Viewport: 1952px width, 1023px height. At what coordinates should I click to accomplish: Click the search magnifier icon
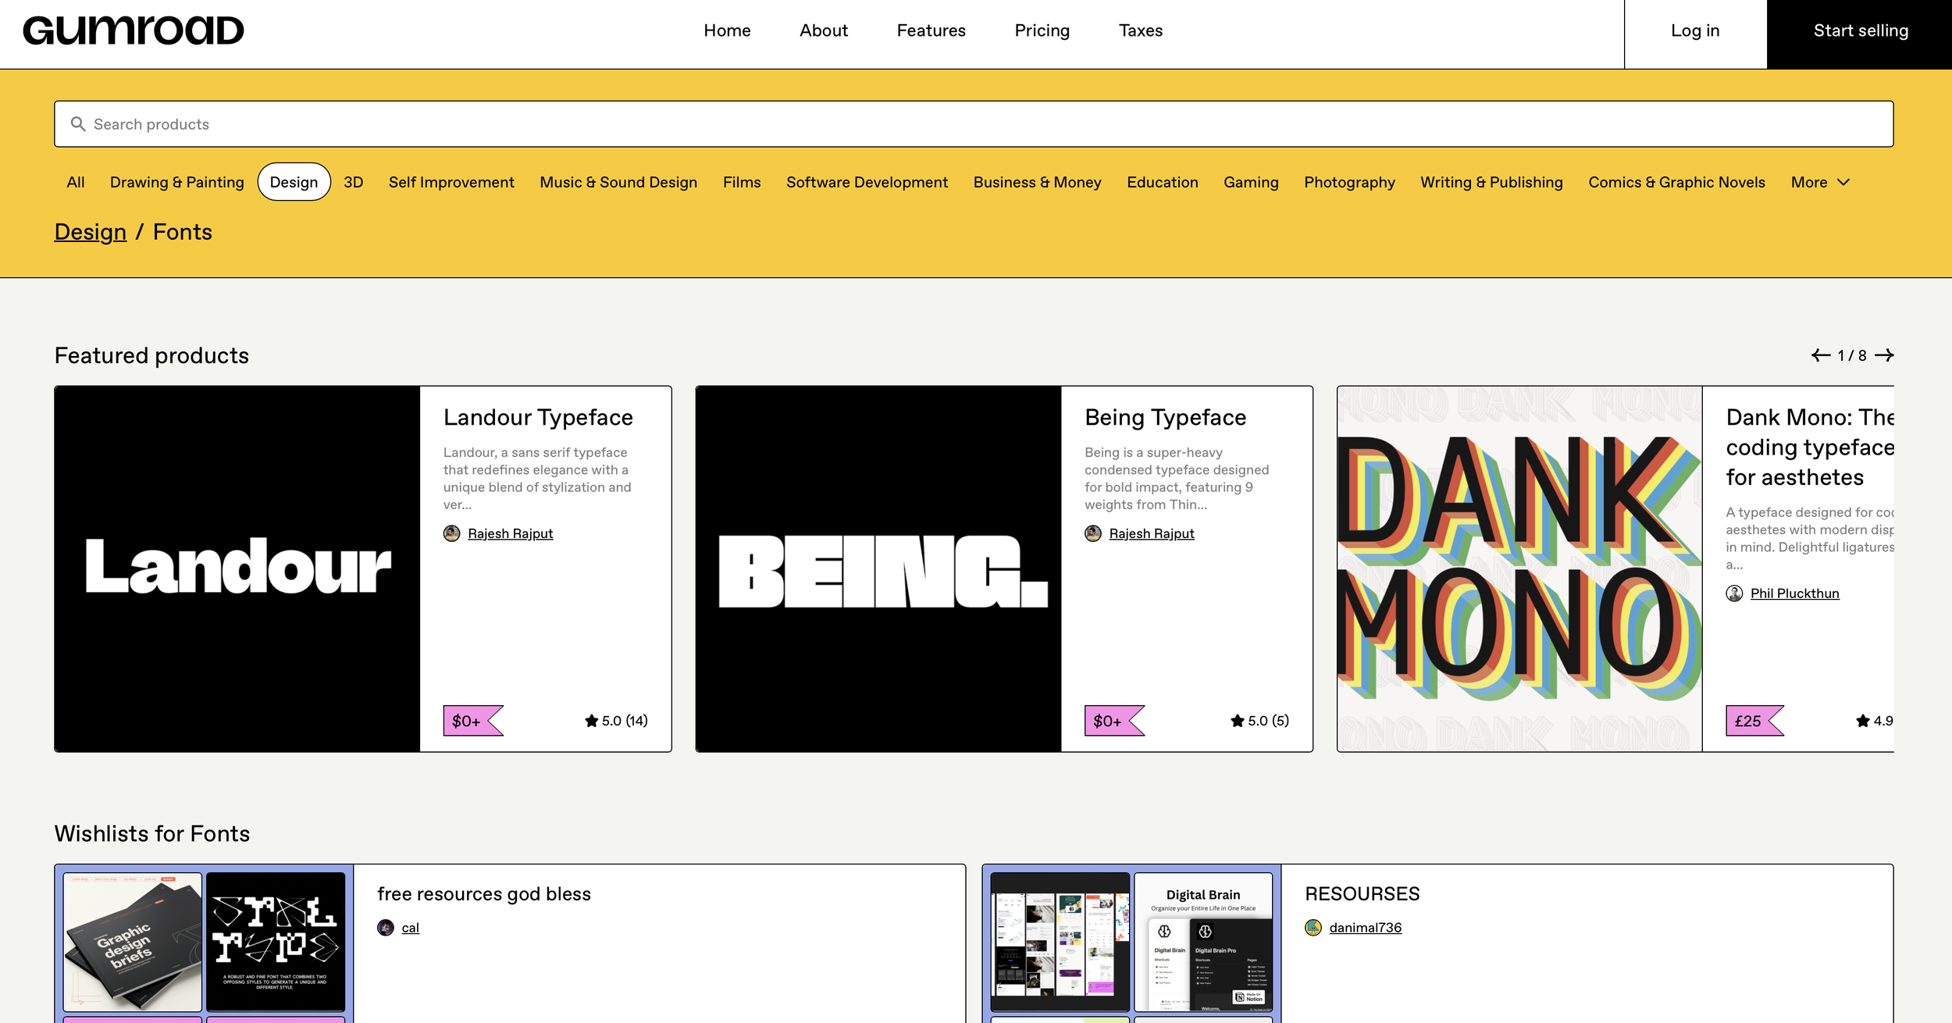pyautogui.click(x=78, y=124)
